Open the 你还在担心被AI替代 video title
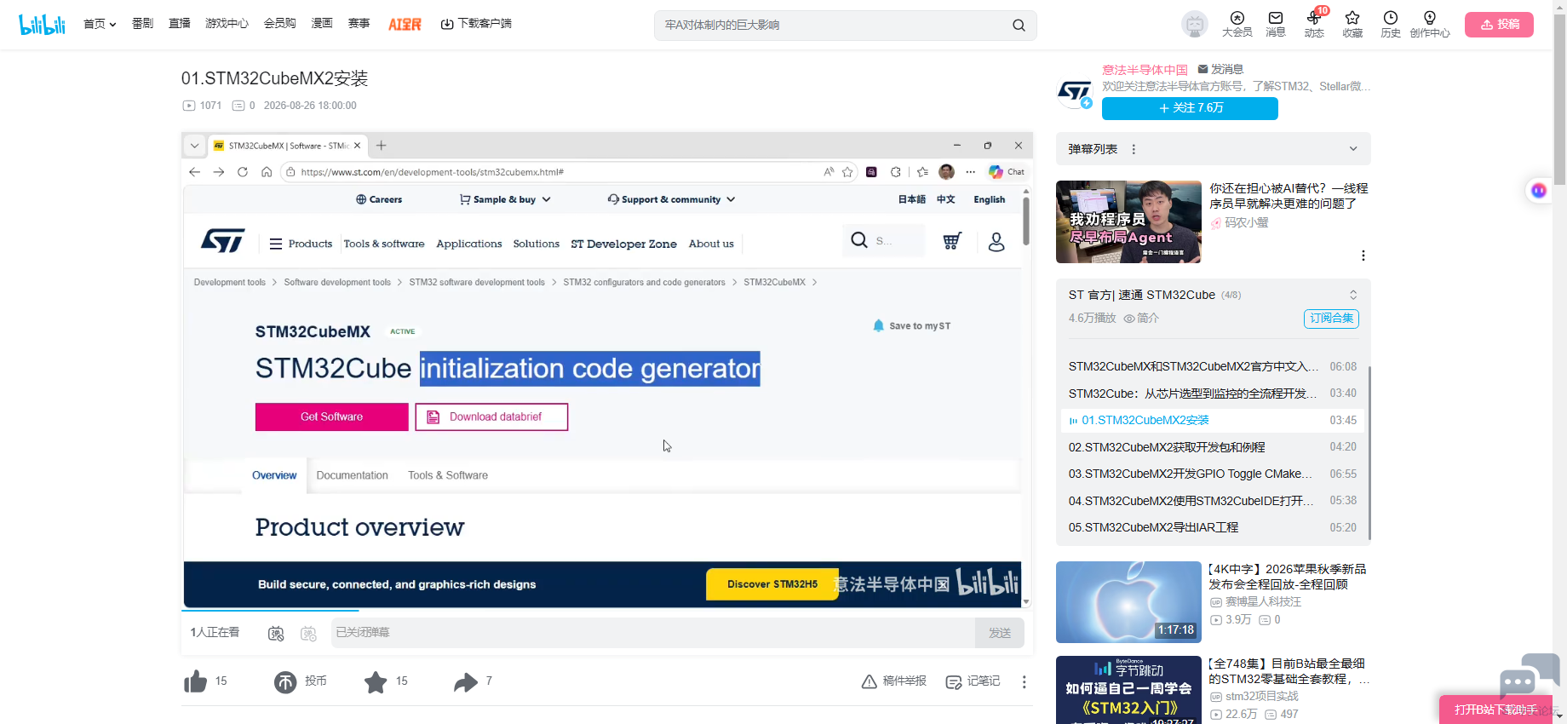This screenshot has width=1567, height=724. (1289, 196)
